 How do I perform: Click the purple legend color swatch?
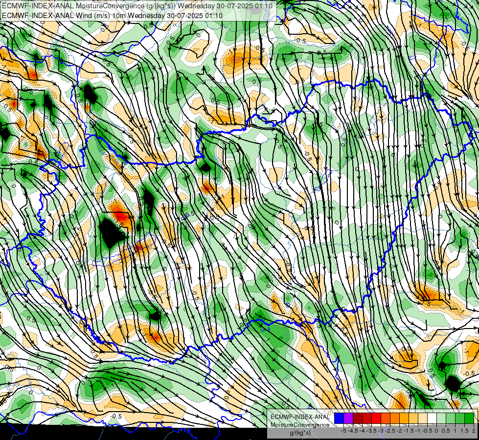[x=348, y=418]
